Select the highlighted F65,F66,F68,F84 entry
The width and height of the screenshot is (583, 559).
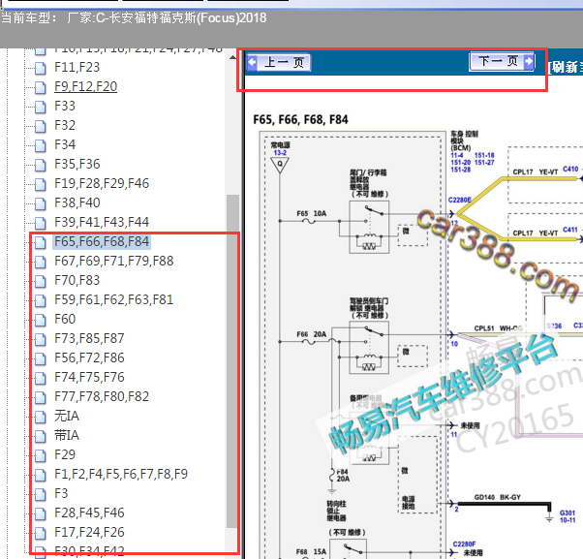tap(102, 241)
